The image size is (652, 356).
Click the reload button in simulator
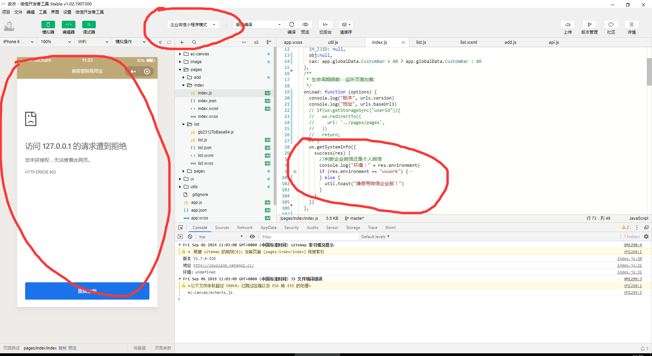click(87, 291)
